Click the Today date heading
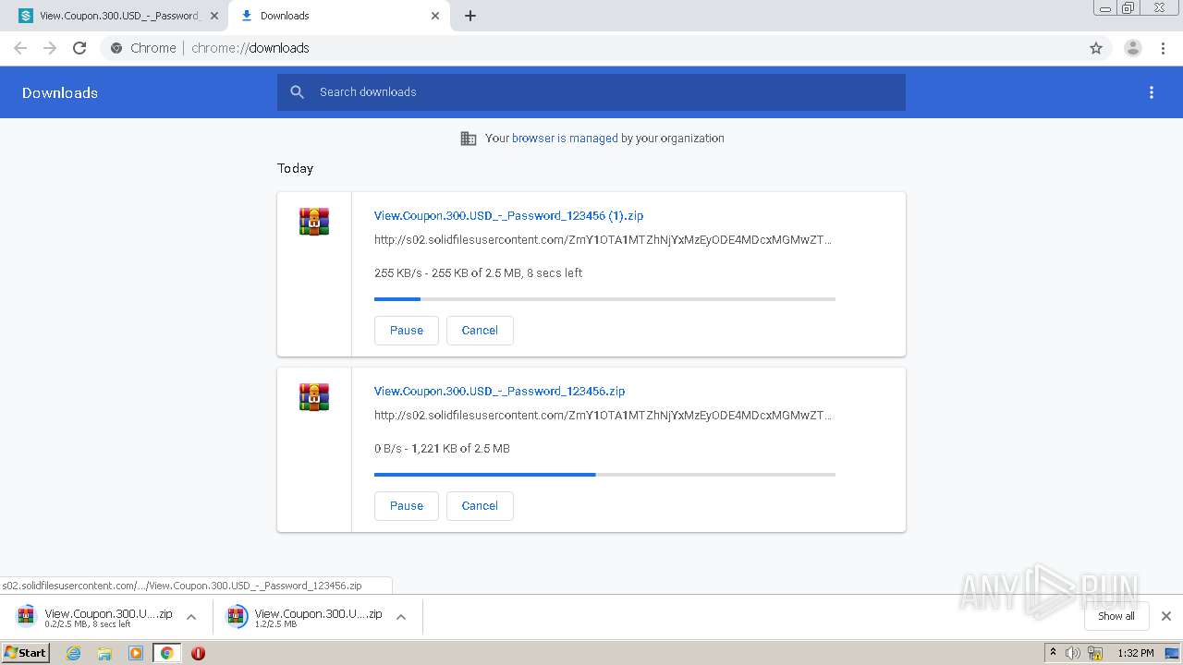1183x665 pixels. (x=296, y=168)
